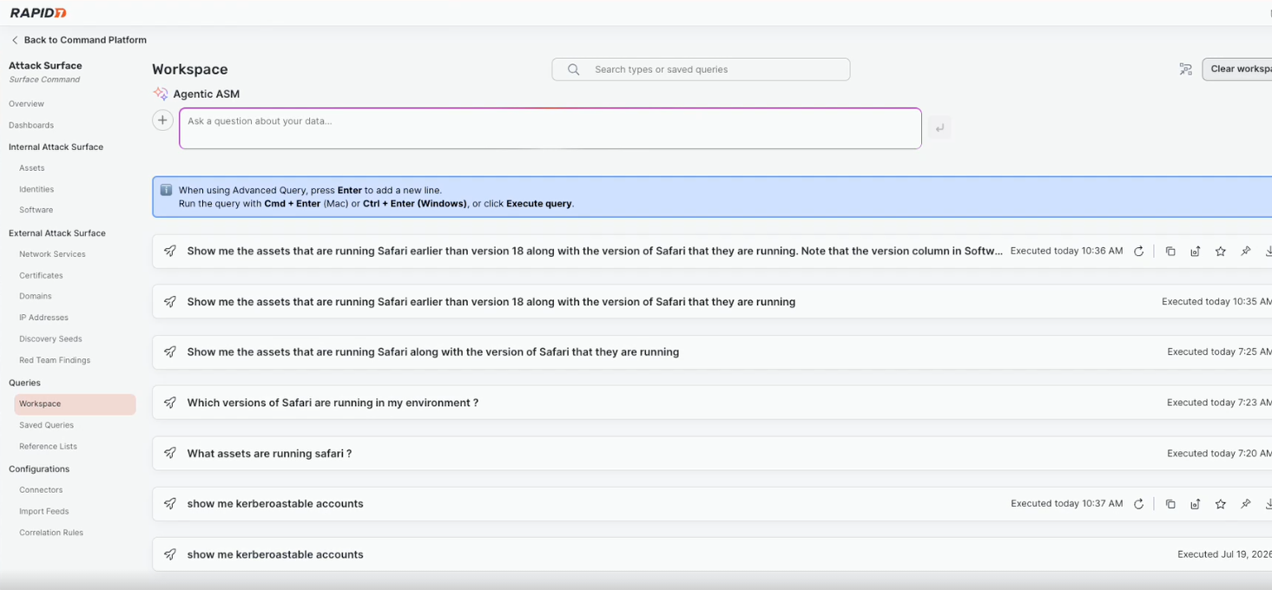
Task: Focus the search types or saved queries field
Action: pyautogui.click(x=701, y=69)
